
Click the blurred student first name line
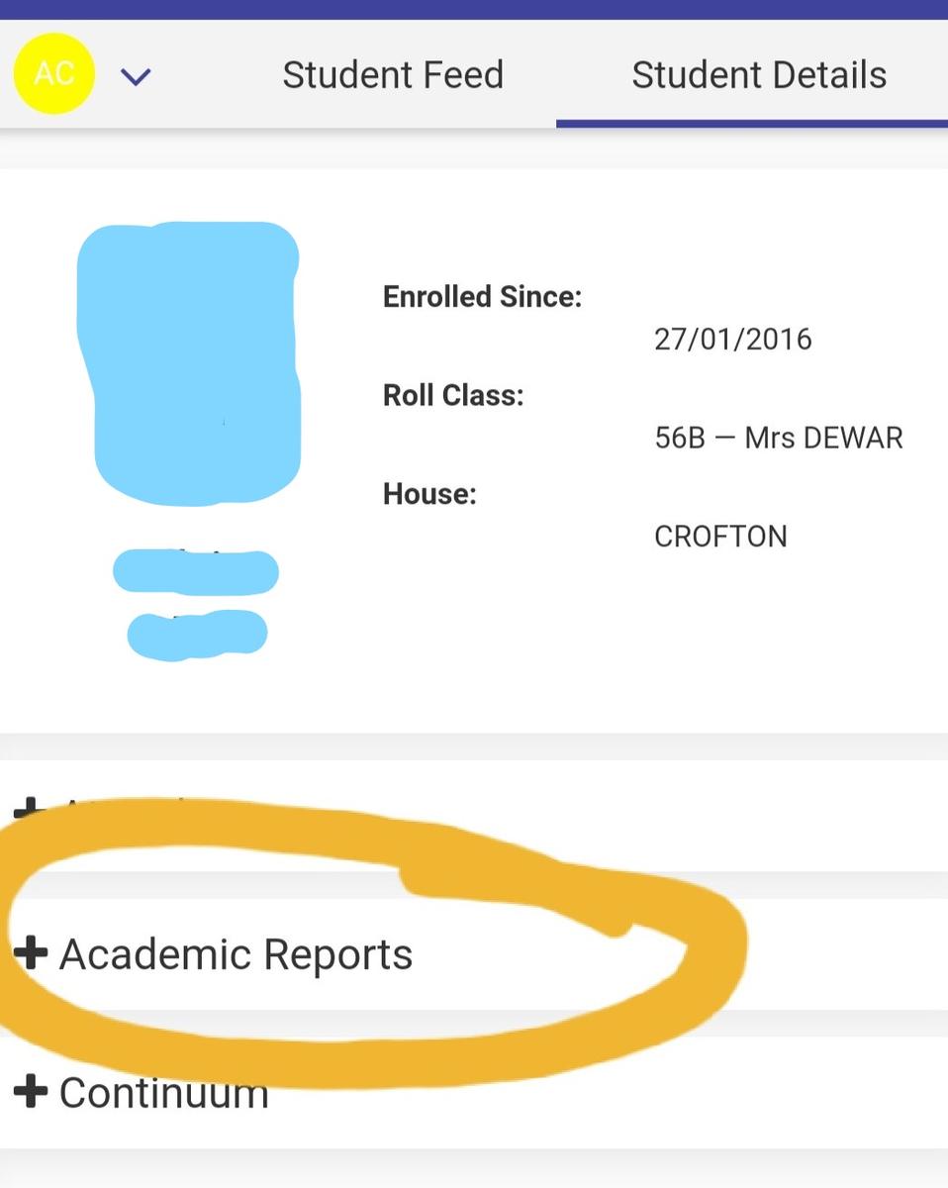click(196, 572)
